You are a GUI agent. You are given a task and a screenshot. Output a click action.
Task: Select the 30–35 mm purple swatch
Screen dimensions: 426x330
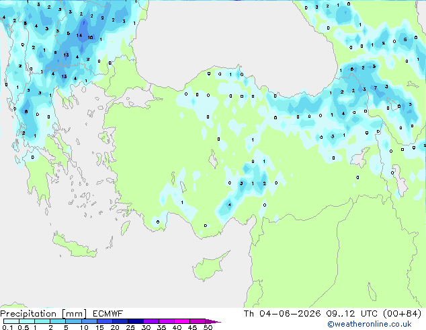coord(151,321)
